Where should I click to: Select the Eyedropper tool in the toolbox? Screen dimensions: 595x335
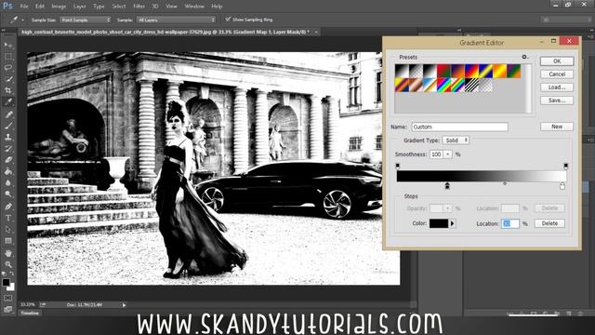click(8, 101)
